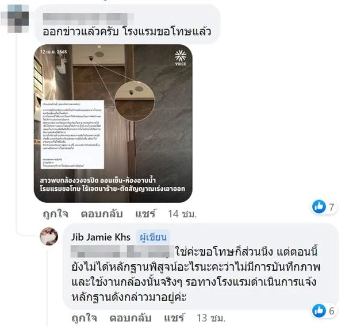The width and height of the screenshot is (345, 327).
Task: Open the Jib Jamie Khs name link
Action: point(101,237)
